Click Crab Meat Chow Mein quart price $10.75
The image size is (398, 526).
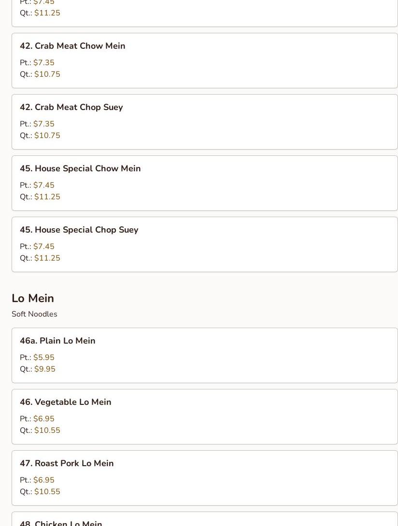click(47, 74)
